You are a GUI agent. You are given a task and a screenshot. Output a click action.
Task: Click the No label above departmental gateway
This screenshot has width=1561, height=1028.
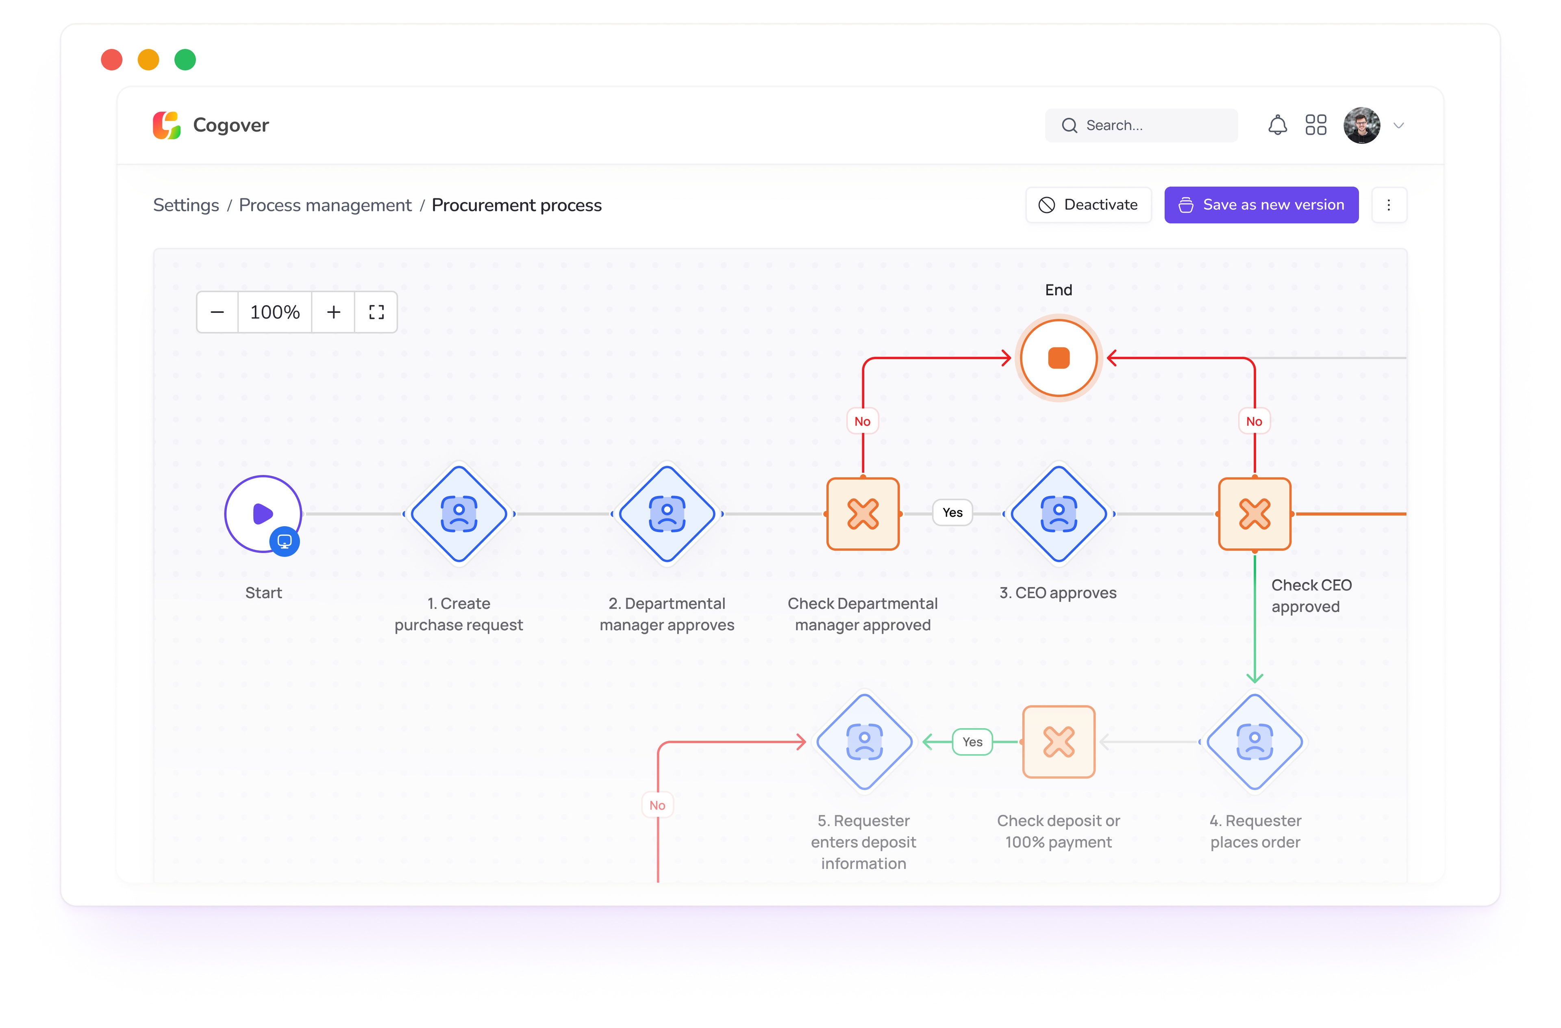pos(863,421)
